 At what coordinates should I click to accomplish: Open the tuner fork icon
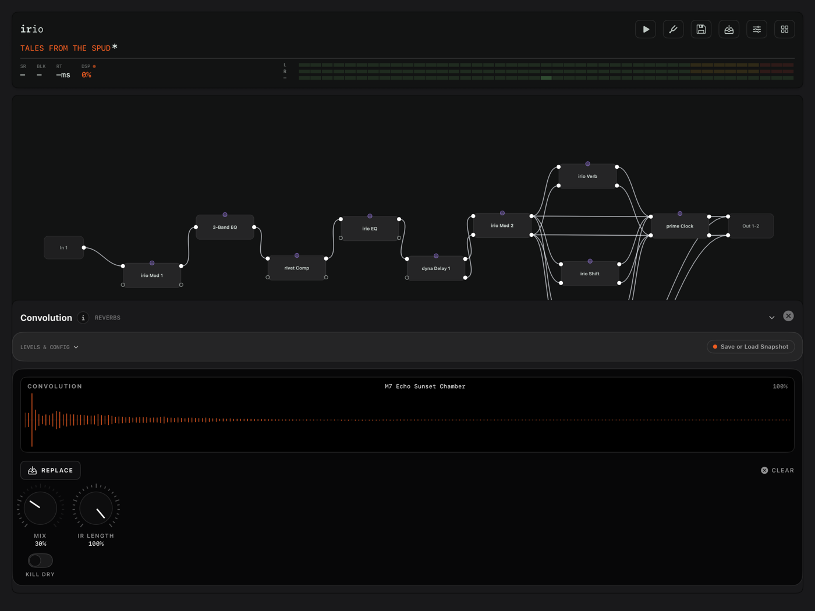tap(674, 29)
